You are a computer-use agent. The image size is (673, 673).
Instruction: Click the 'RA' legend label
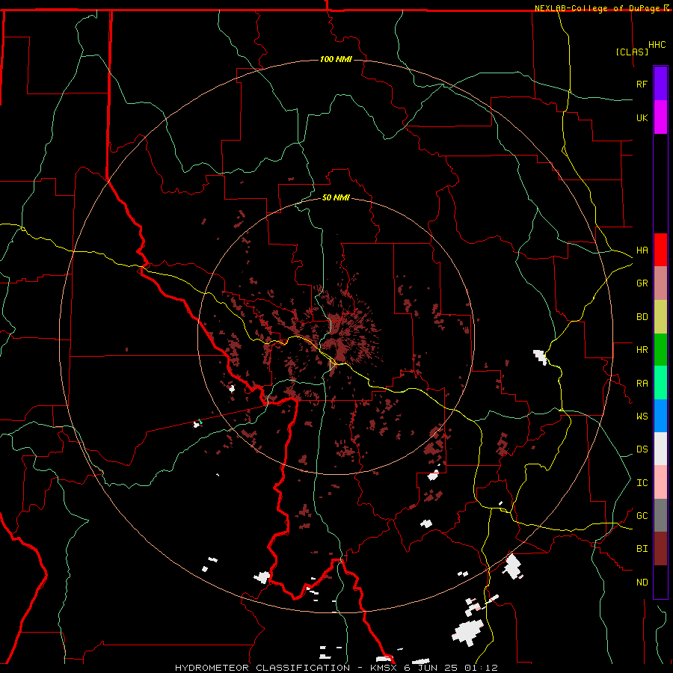[x=642, y=384]
